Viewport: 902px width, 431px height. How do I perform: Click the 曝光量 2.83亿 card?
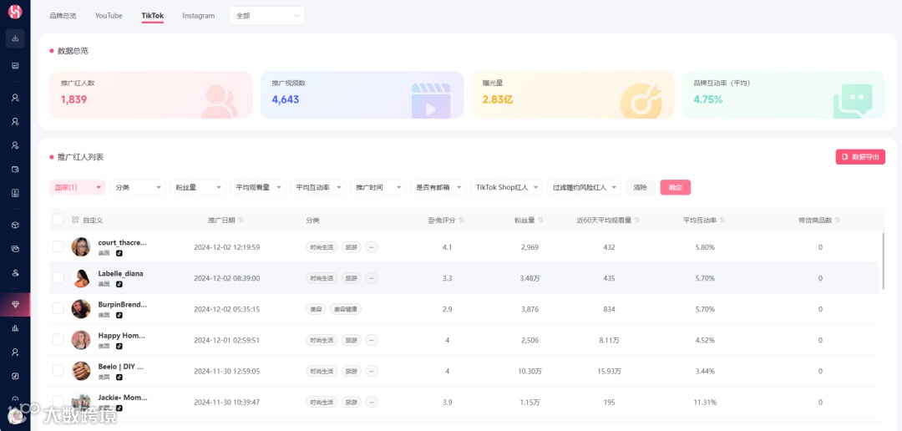coord(573,95)
